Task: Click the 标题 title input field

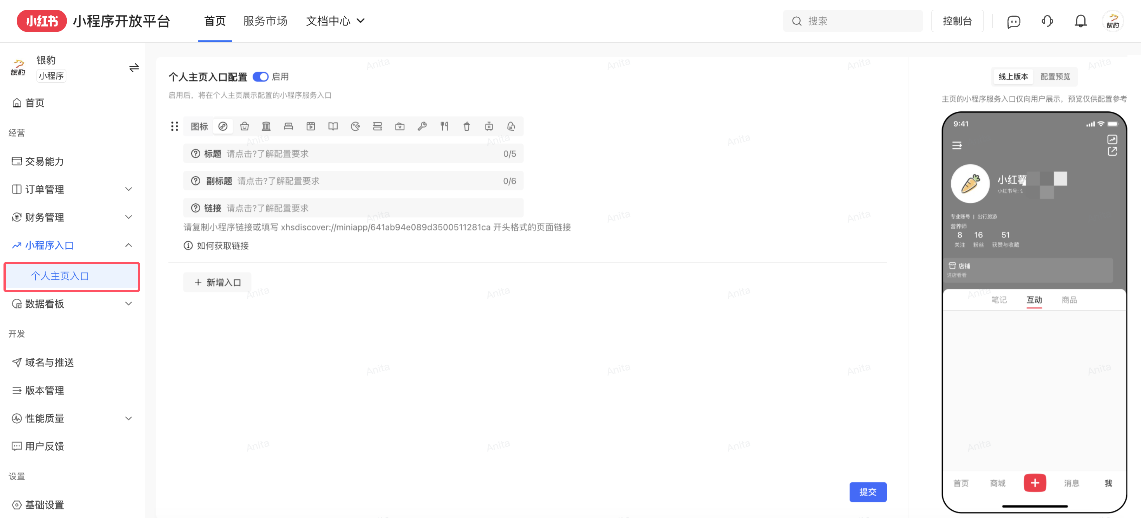Action: point(354,154)
